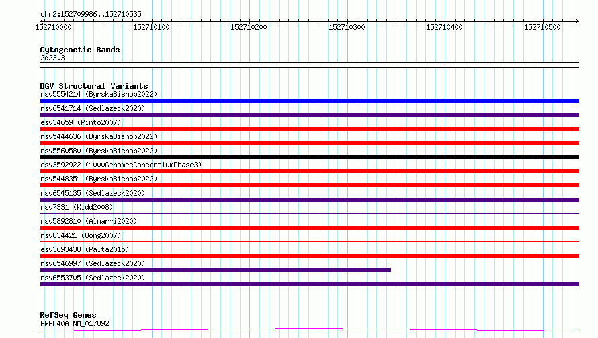Open variant nsv5892810 (Almarri2020) label

point(89,221)
